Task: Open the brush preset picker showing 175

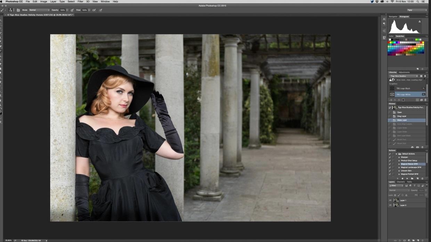Action: pos(11,10)
